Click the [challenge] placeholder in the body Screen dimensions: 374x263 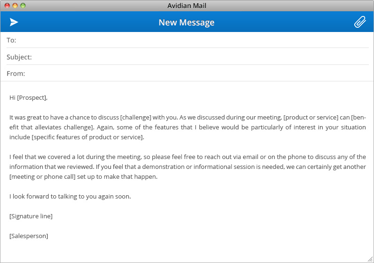(136, 118)
